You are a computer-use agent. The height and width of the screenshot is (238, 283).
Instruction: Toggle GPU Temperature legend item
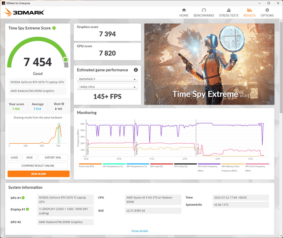[x=138, y=165]
